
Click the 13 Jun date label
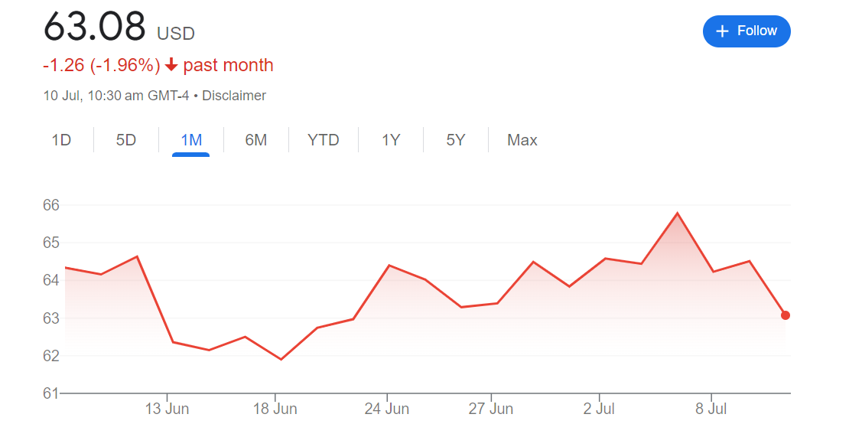(x=167, y=409)
